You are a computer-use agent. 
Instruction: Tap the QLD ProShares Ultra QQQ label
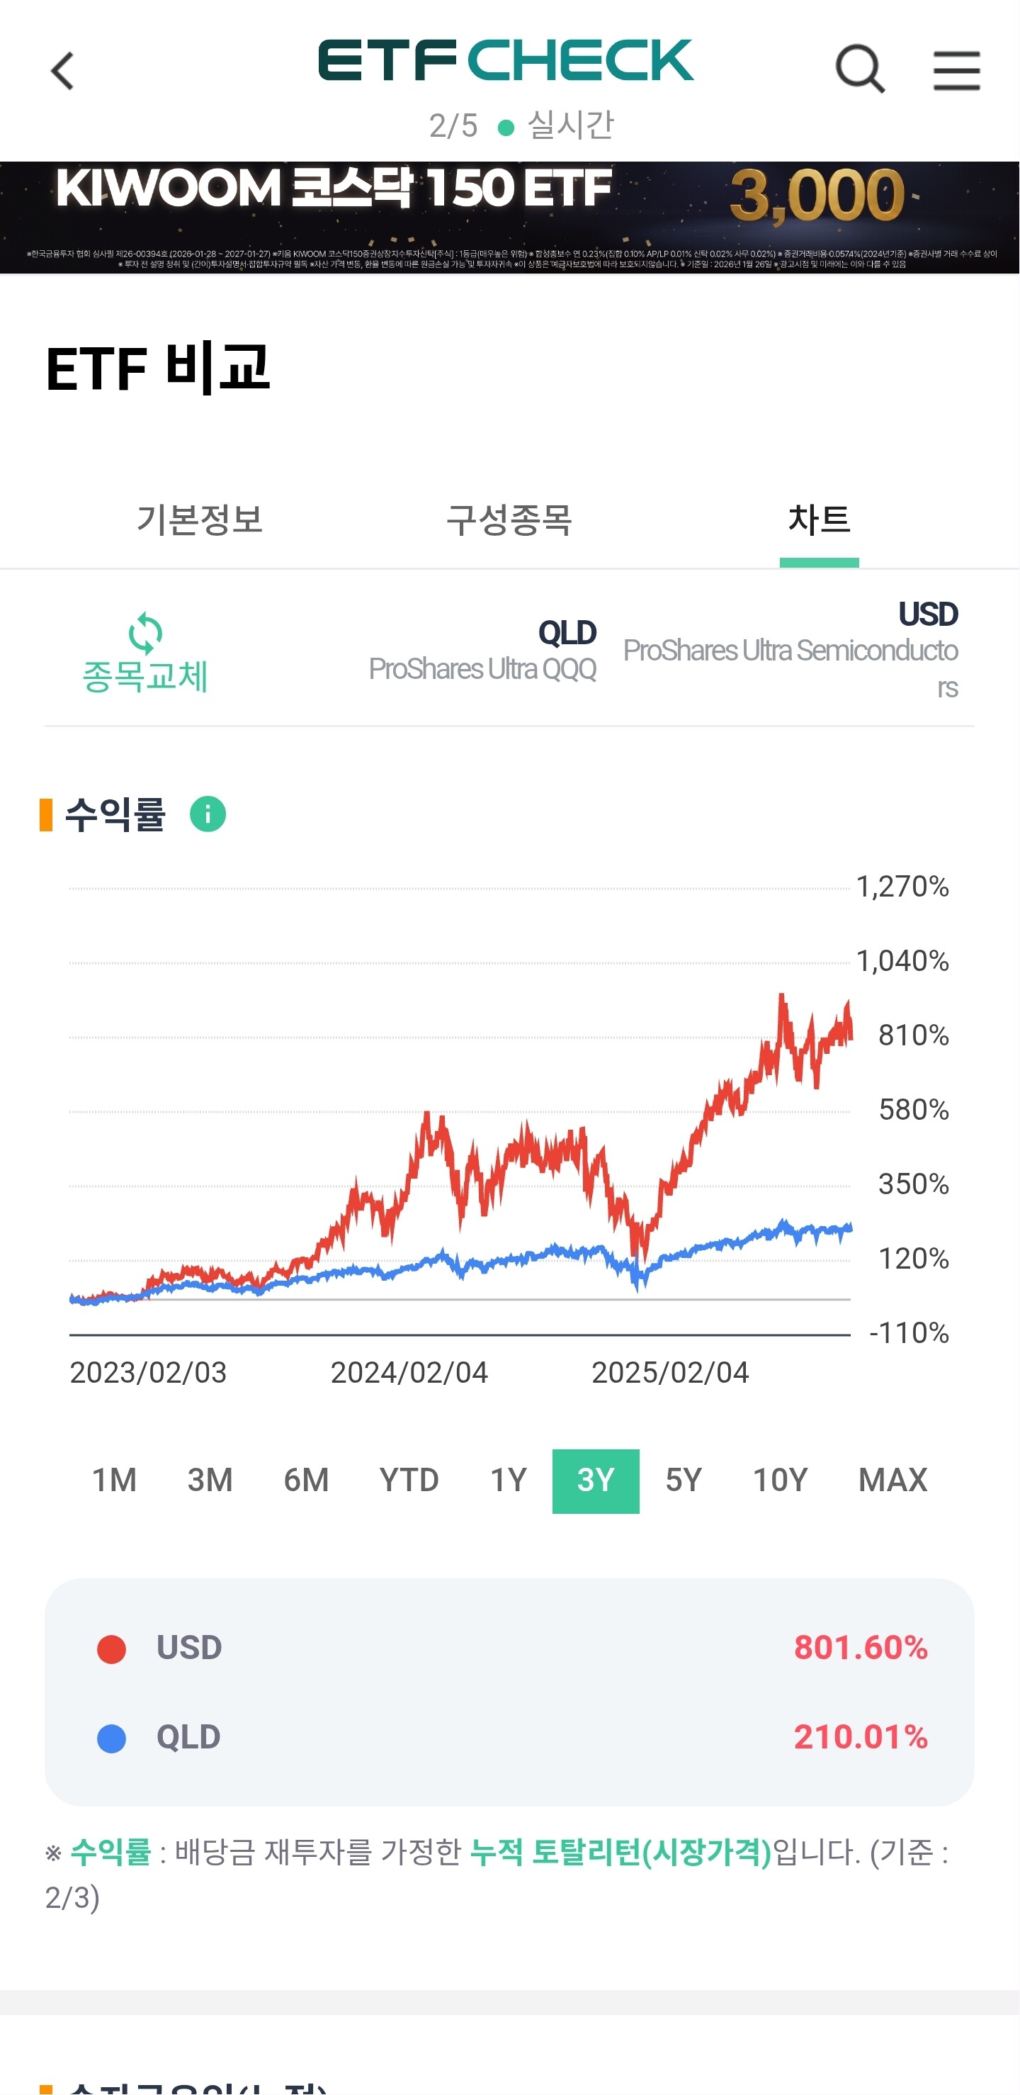[x=483, y=652]
